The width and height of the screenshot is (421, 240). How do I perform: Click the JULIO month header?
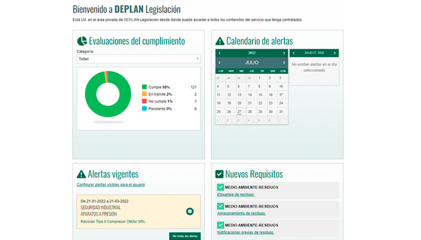click(x=252, y=63)
